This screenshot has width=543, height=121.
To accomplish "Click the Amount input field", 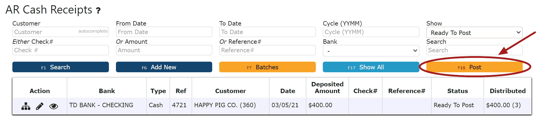I will [164, 50].
